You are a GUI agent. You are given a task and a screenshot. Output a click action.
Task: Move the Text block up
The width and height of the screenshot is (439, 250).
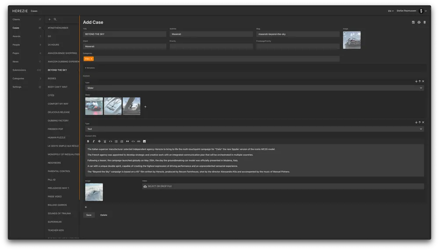tap(420, 122)
